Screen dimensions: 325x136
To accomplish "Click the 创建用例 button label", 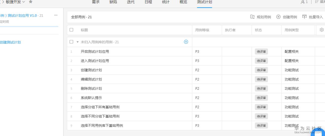I will 290,17.
